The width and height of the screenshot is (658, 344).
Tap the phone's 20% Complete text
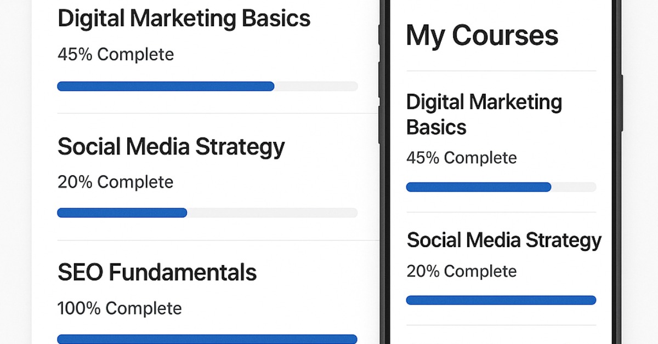point(461,271)
